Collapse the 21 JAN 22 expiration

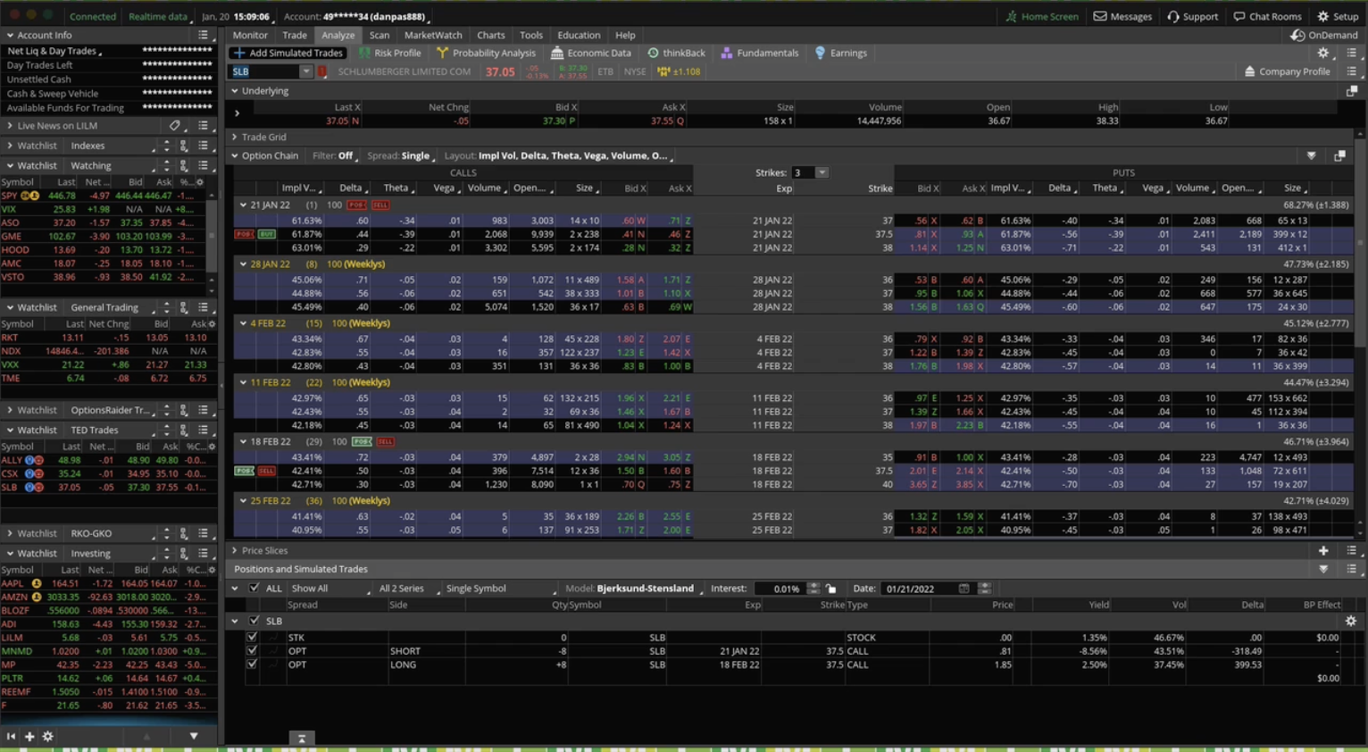[x=243, y=205]
